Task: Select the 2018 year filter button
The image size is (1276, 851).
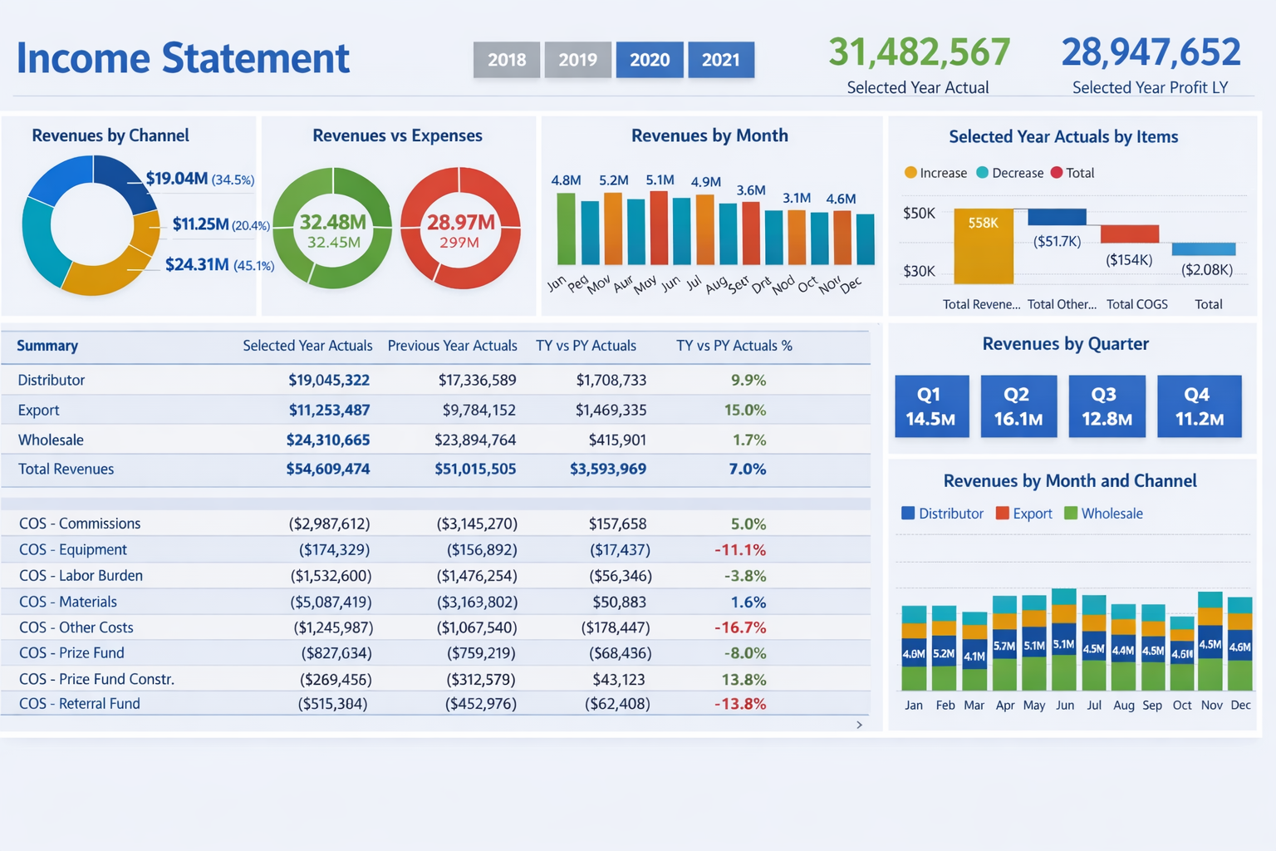Action: pos(507,60)
